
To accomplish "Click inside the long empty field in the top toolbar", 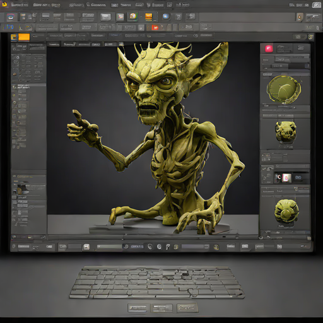I will (x=247, y=17).
